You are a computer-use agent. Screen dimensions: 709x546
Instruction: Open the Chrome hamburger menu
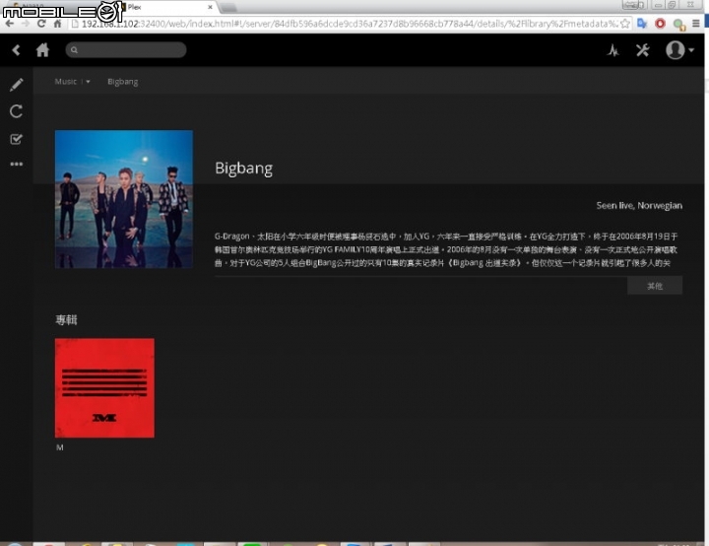[x=696, y=24]
